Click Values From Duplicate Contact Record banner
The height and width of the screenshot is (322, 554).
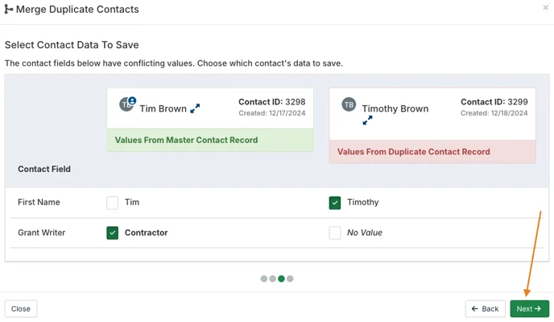click(x=432, y=152)
